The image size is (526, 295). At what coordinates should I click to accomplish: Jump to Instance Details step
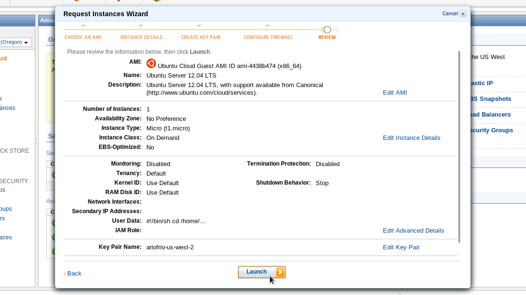[141, 37]
